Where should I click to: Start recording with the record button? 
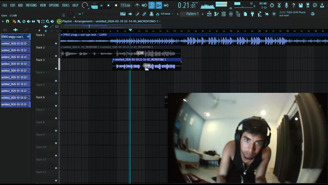pyautogui.click(x=116, y=5)
